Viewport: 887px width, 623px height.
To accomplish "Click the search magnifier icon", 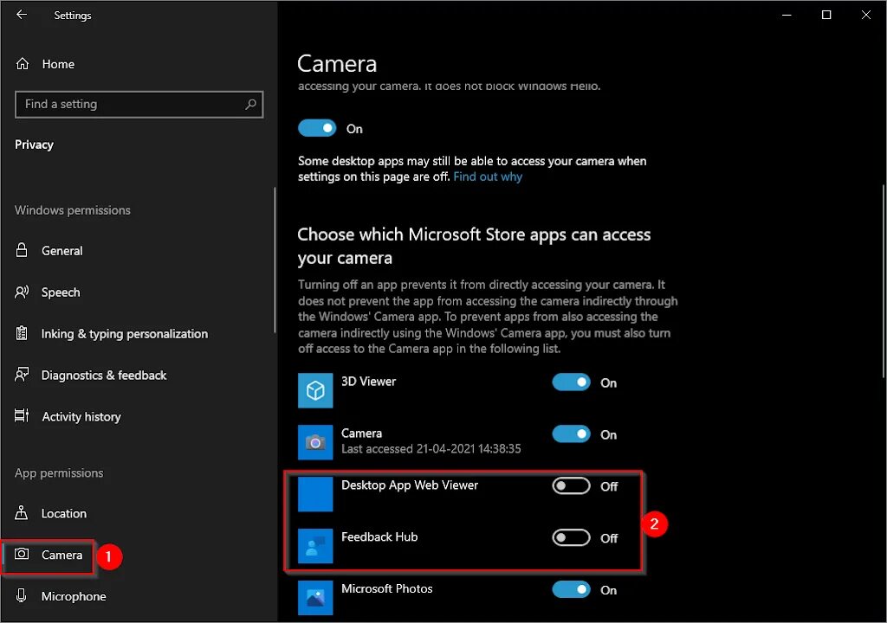I will [x=250, y=104].
